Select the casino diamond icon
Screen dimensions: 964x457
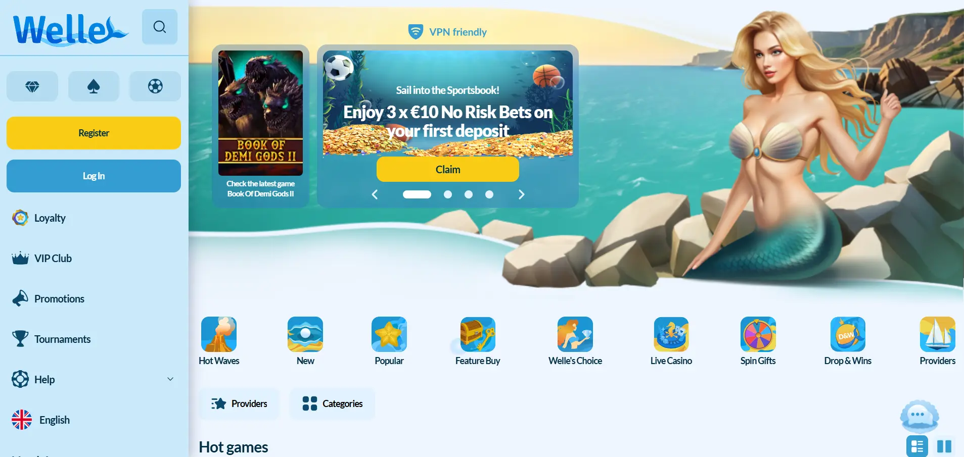point(32,86)
